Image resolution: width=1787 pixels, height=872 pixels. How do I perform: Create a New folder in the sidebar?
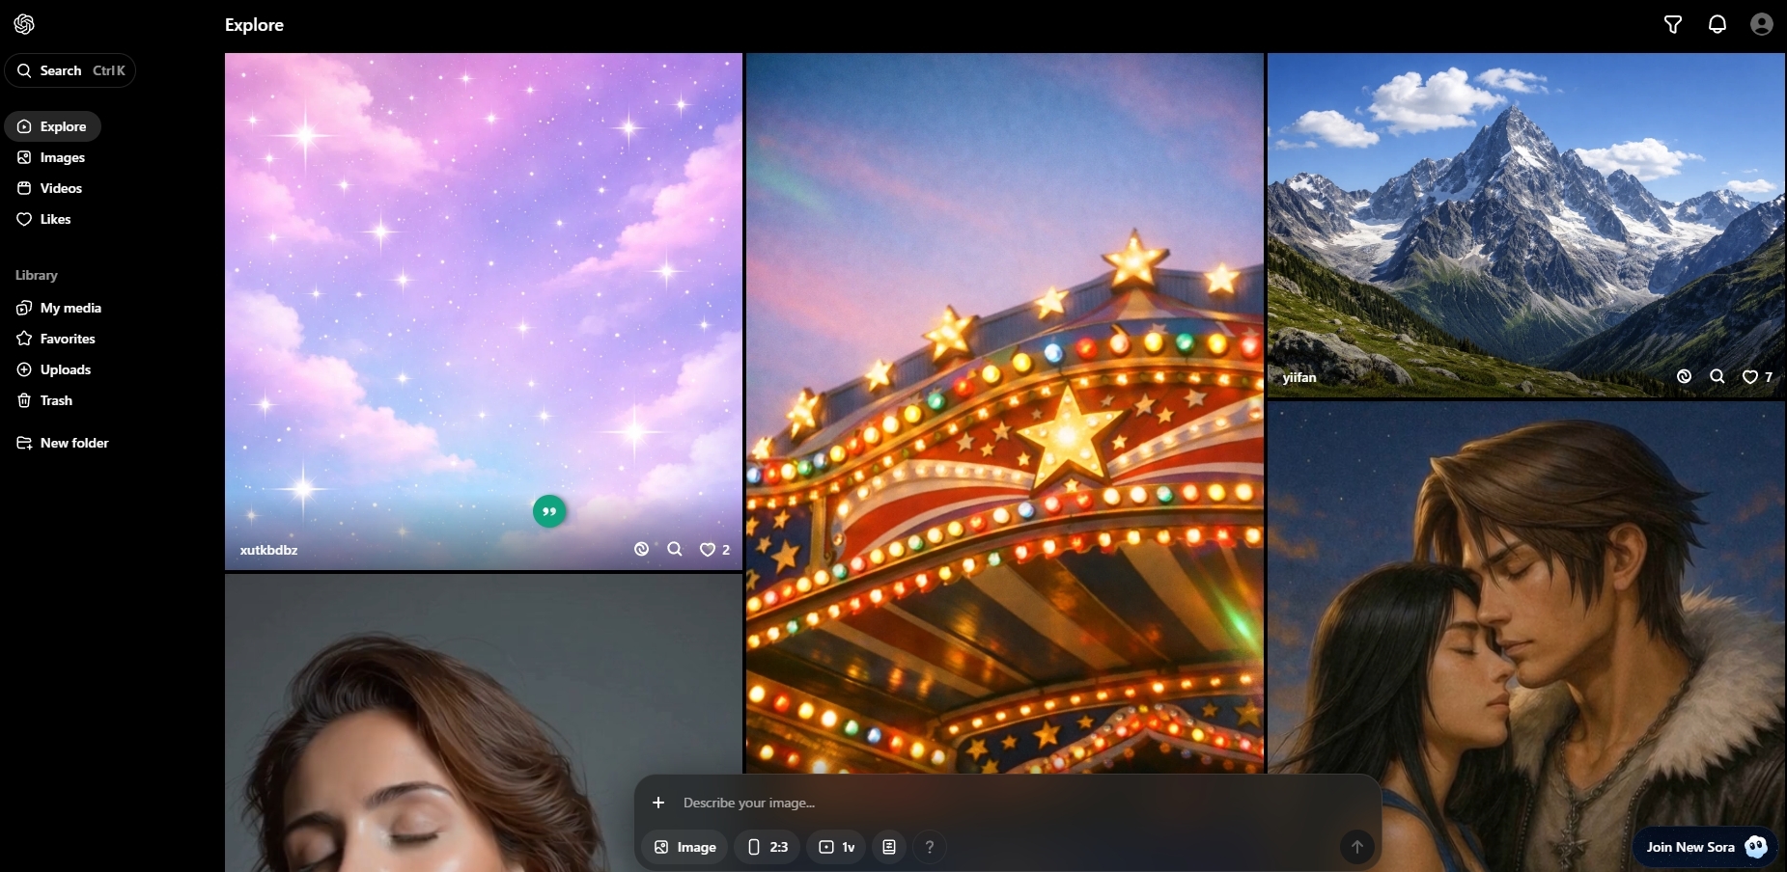point(74,443)
